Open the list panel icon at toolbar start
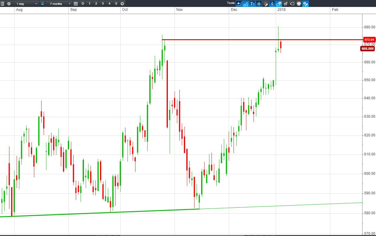The width and height of the screenshot is (376, 236). pos(3,4)
